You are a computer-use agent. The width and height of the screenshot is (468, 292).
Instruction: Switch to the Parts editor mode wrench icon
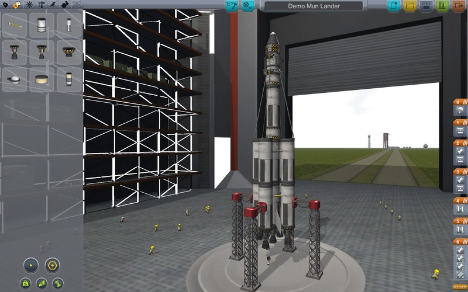tap(232, 6)
